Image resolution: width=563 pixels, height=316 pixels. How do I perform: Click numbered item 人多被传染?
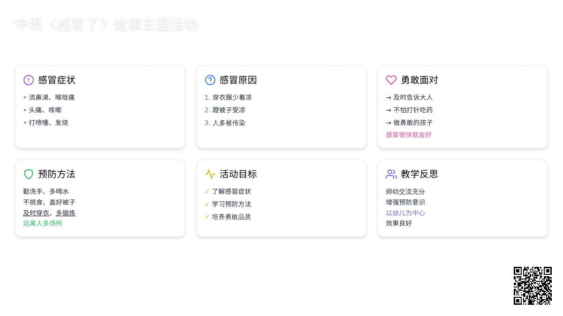228,123
